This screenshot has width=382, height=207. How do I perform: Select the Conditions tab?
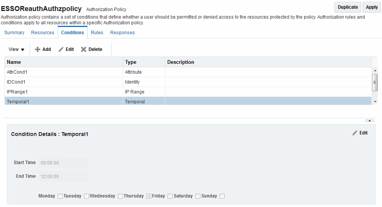click(73, 33)
